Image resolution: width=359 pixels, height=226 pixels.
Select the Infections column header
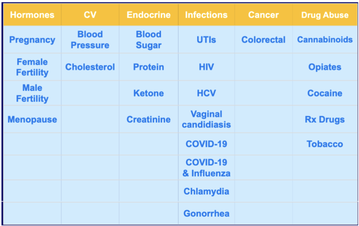[206, 15]
